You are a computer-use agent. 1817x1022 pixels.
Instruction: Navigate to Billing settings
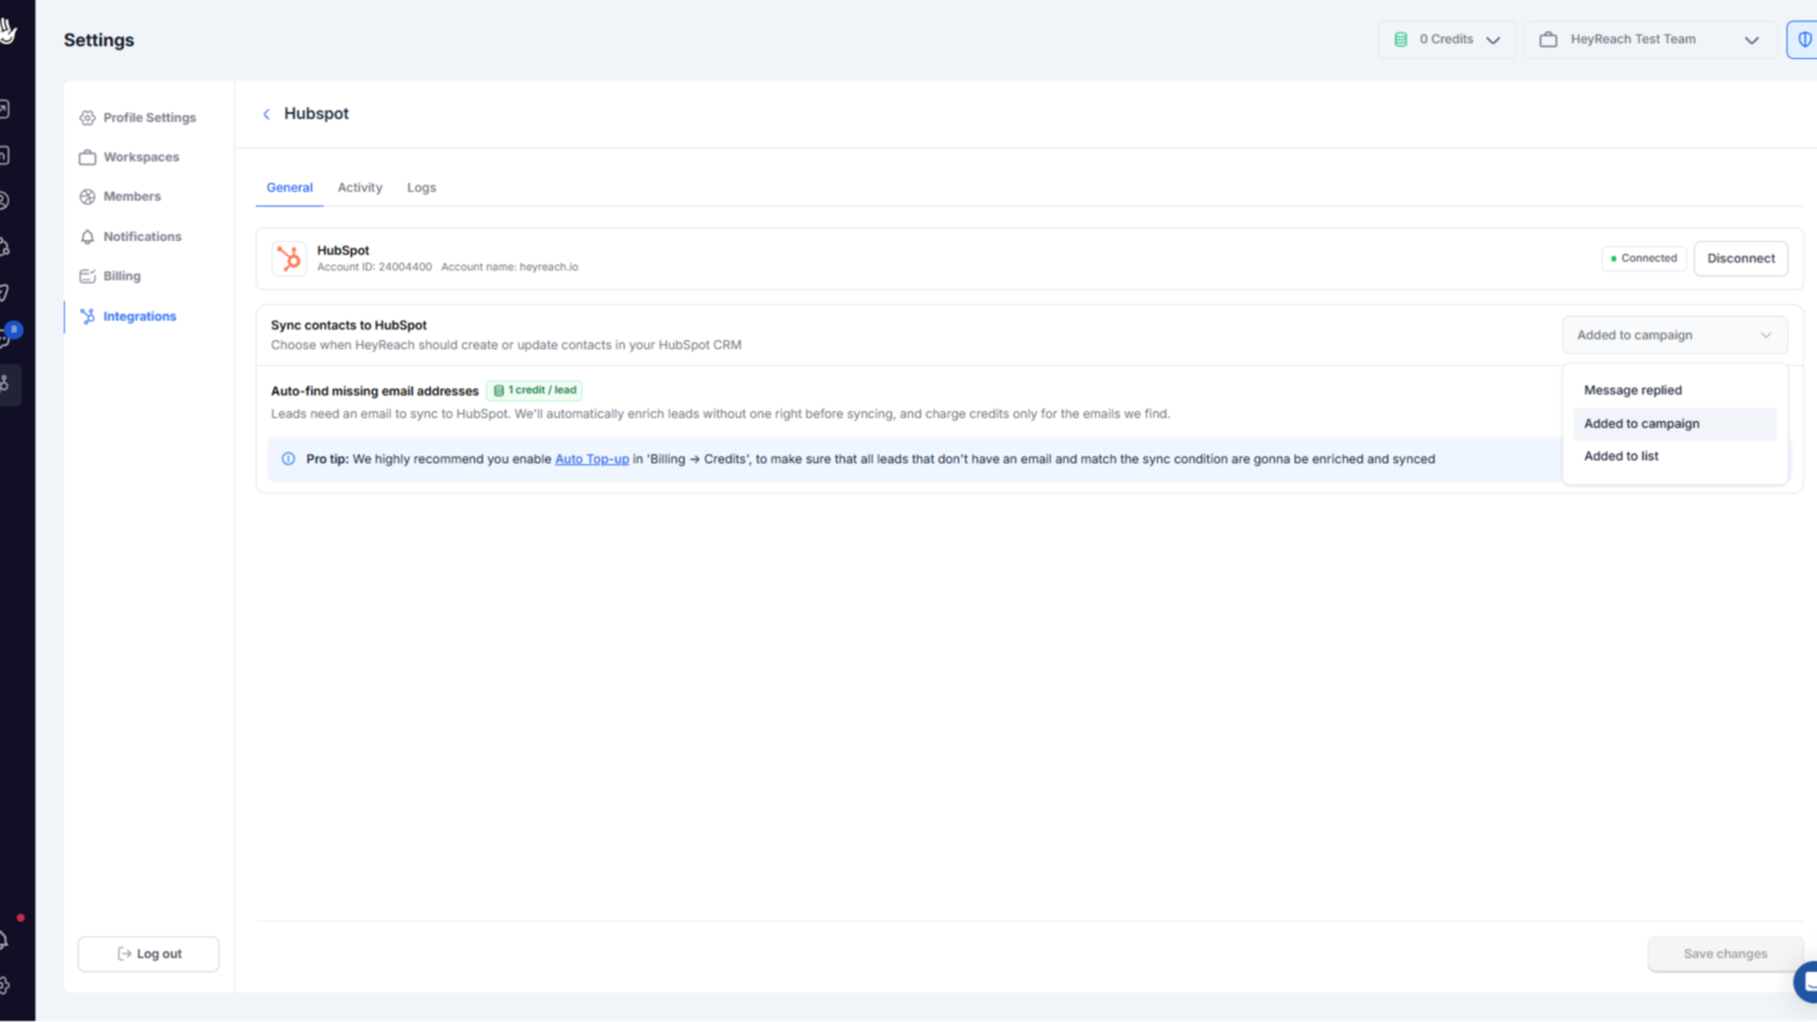coord(110,276)
